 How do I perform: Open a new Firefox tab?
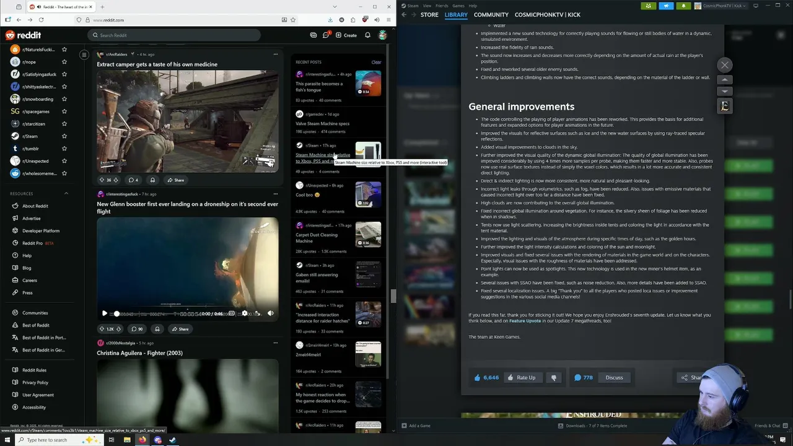102,7
